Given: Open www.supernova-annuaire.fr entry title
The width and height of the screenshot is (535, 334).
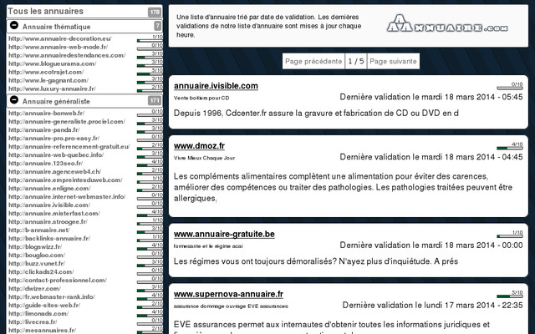Looking at the screenshot, I should [228, 294].
